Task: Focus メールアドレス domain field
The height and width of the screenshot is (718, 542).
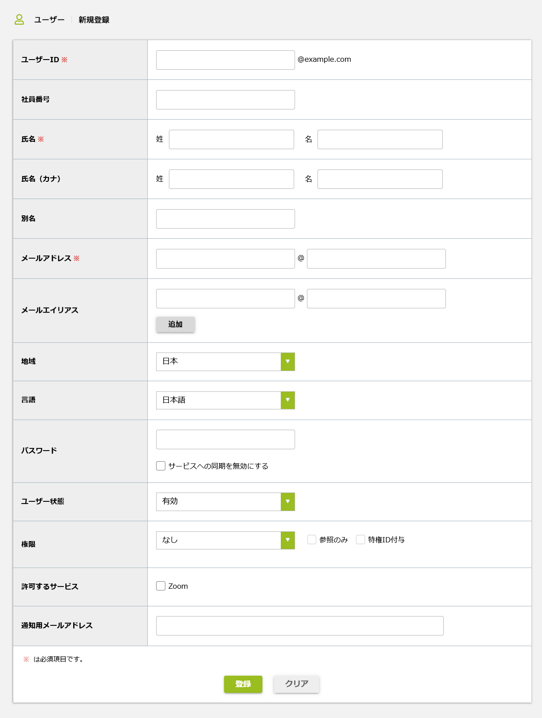Action: click(376, 259)
